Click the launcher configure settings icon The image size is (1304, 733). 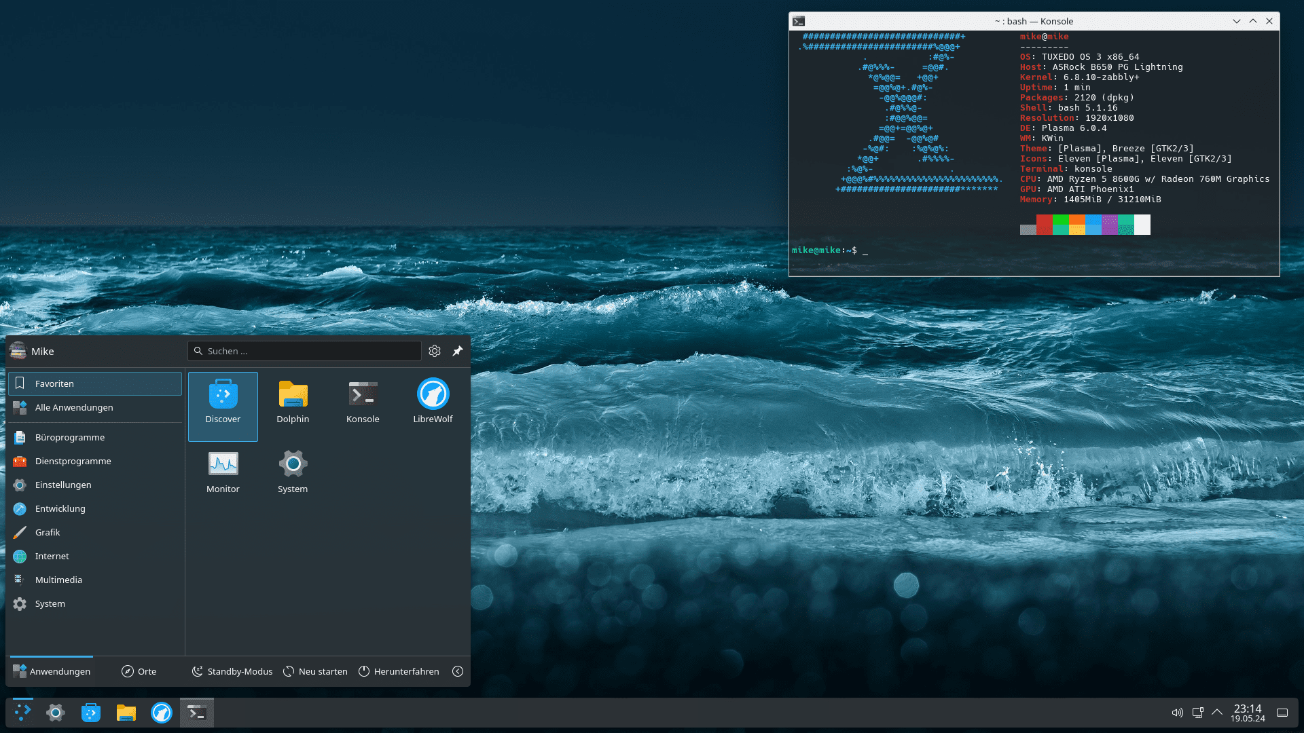point(435,351)
